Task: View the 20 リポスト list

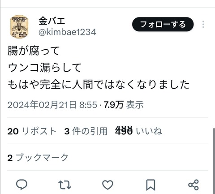Action: coord(32,131)
